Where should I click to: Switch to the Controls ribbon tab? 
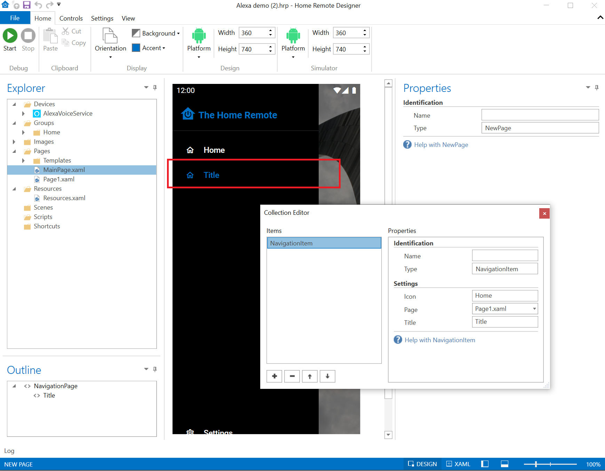pyautogui.click(x=71, y=18)
